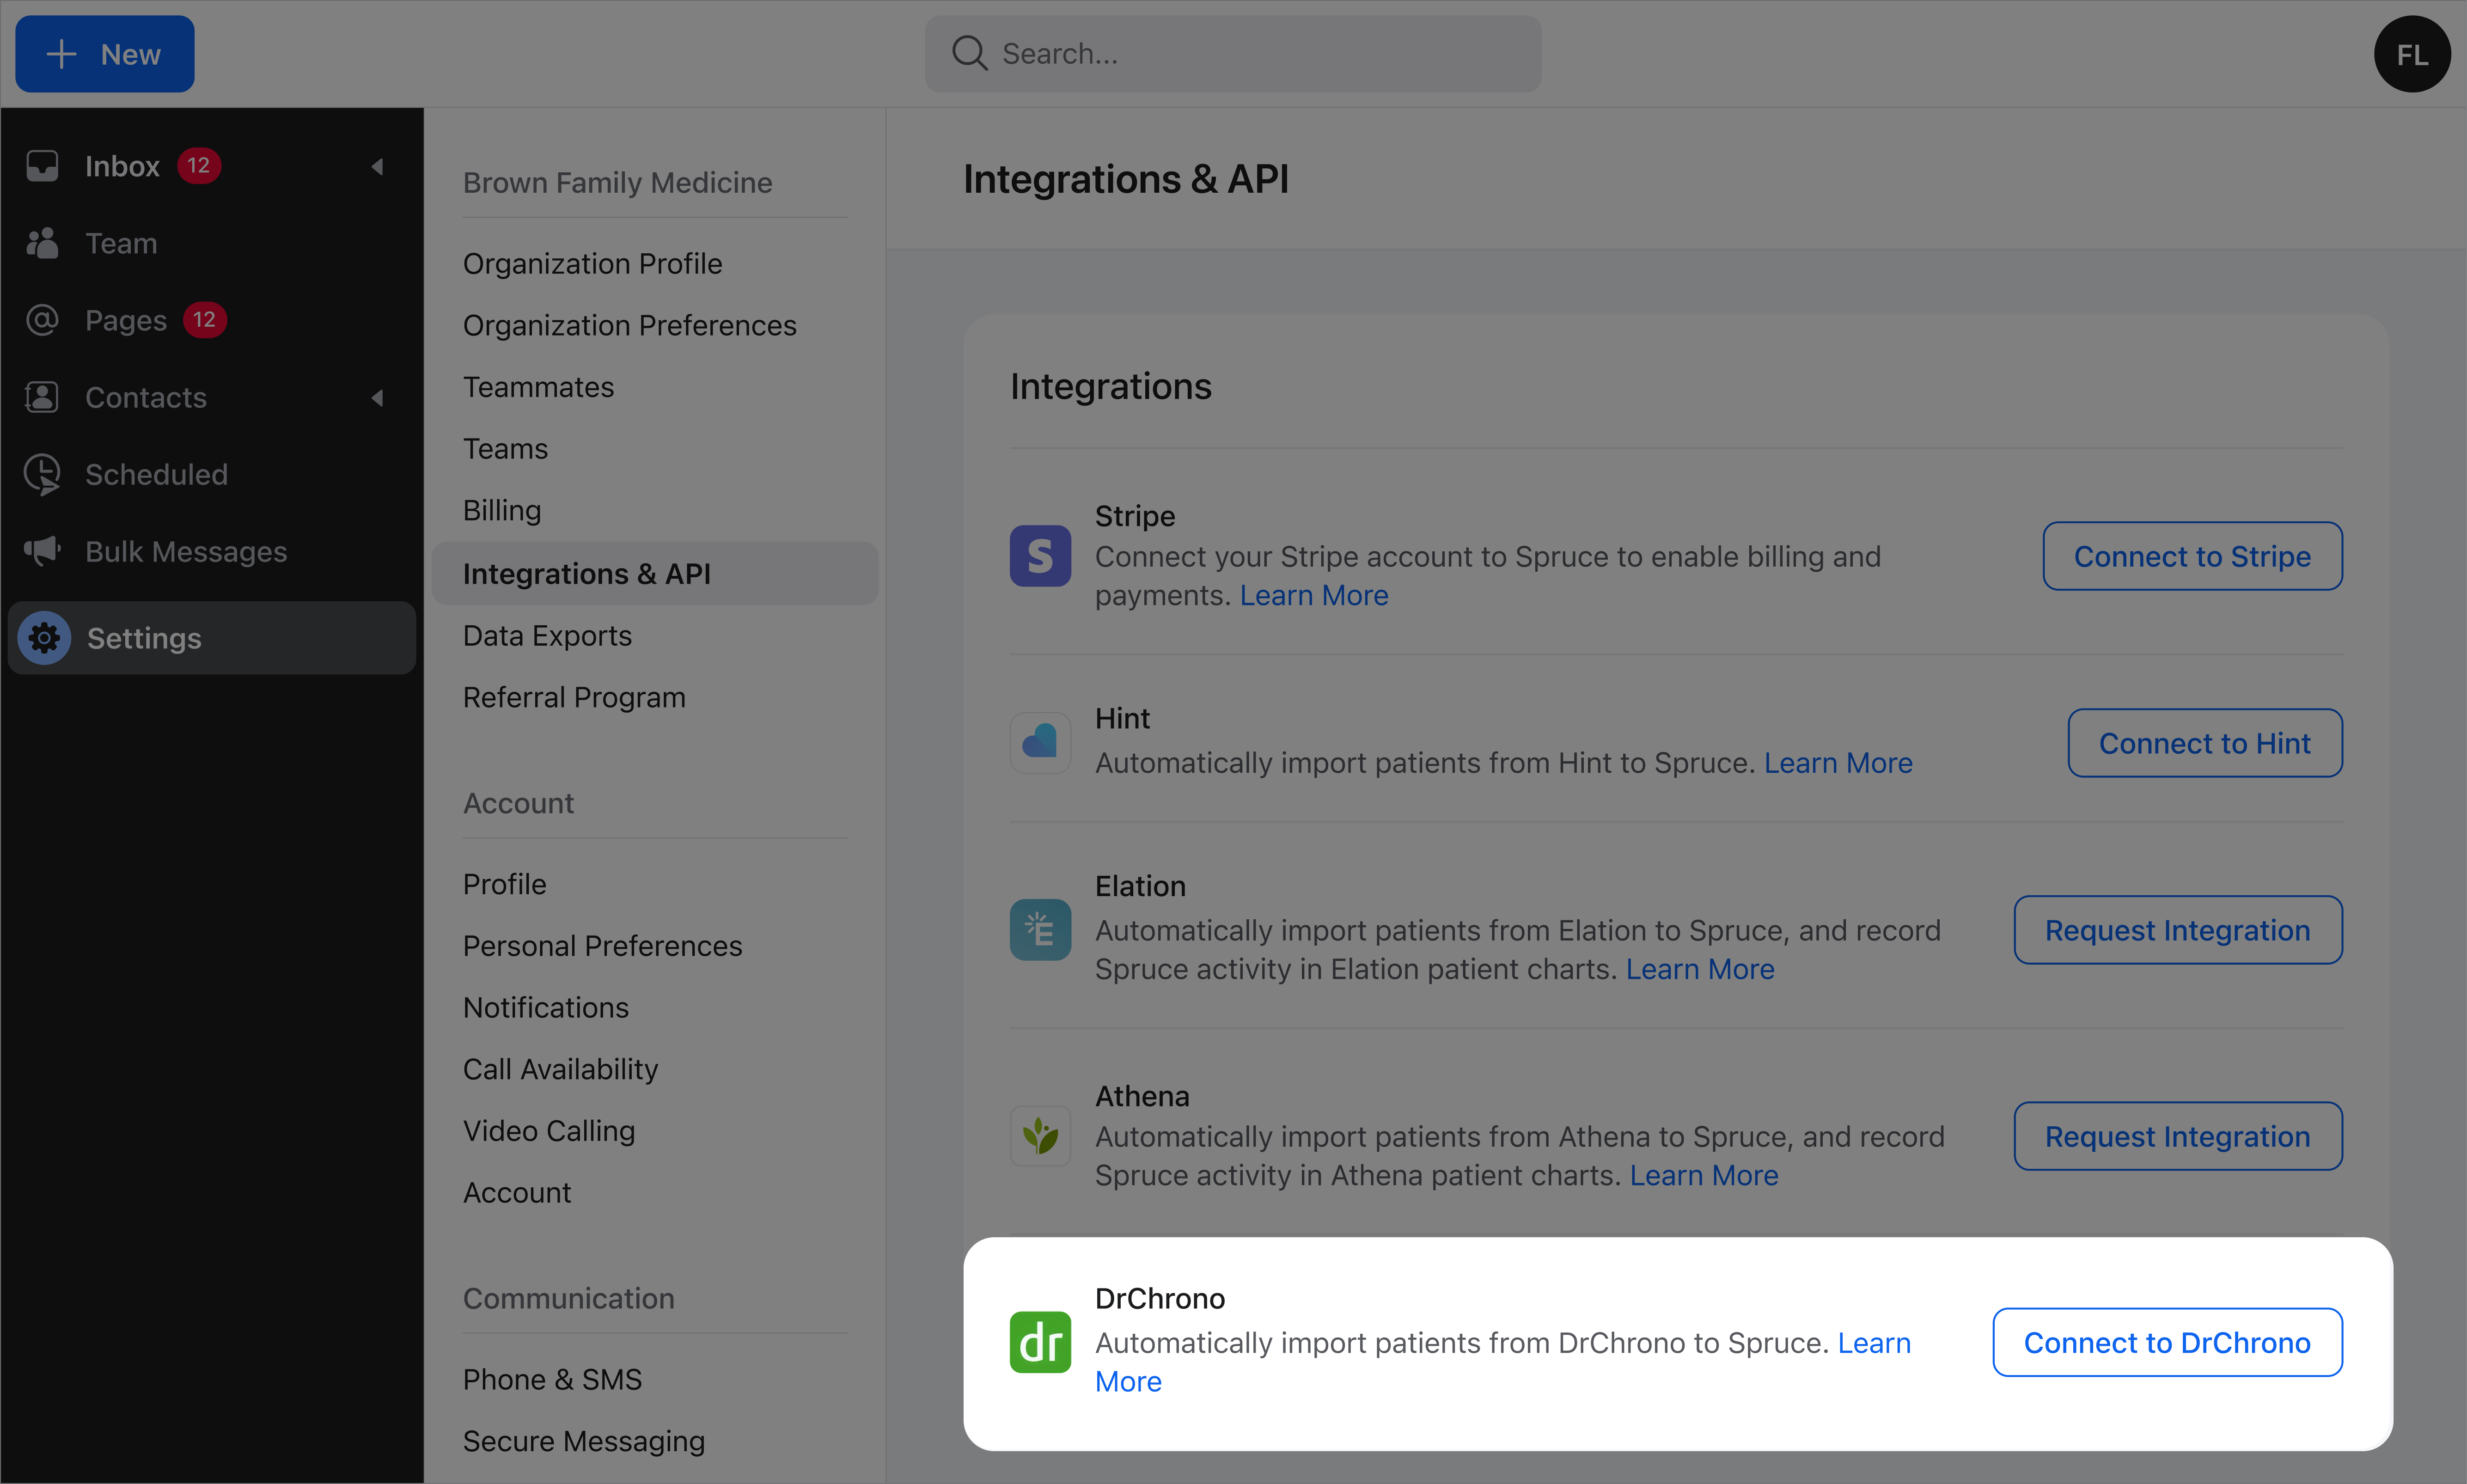Open Call Availability settings
This screenshot has width=2467, height=1484.
(x=560, y=1069)
